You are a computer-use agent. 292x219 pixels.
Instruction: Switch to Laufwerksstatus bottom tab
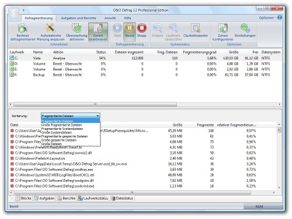[x=93, y=198]
